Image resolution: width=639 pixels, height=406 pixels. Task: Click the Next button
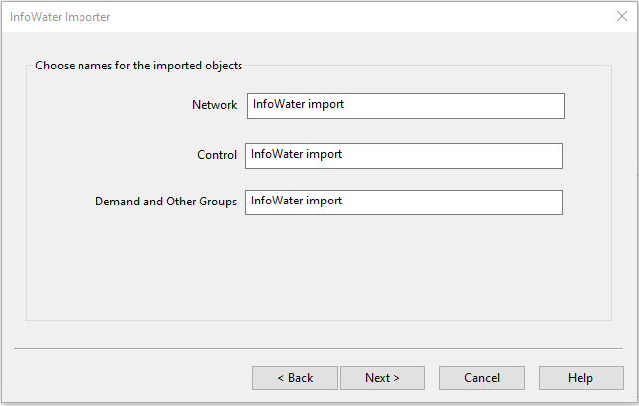(383, 378)
